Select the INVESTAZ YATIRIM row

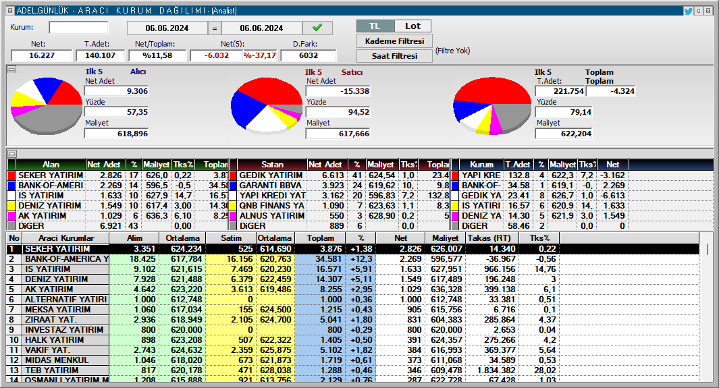click(352, 330)
